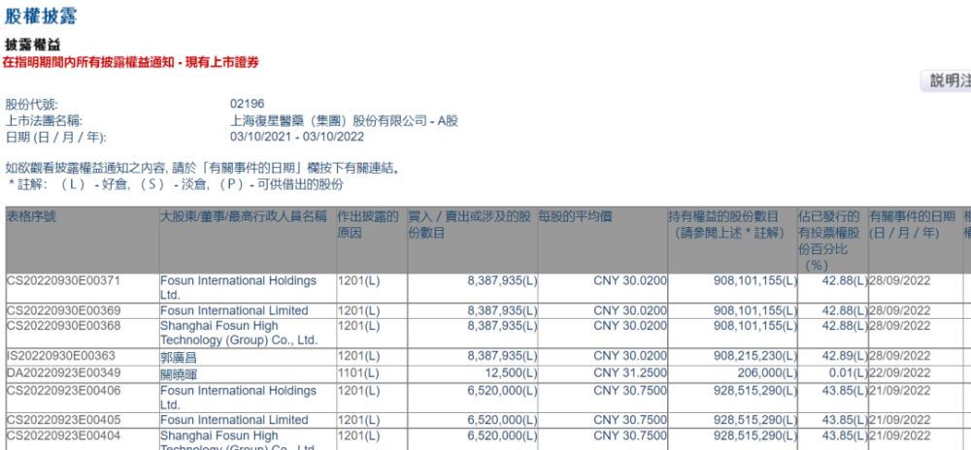The height and width of the screenshot is (450, 971).
Task: Click the 有關事件的日期 column header
Action: pyautogui.click(x=912, y=225)
